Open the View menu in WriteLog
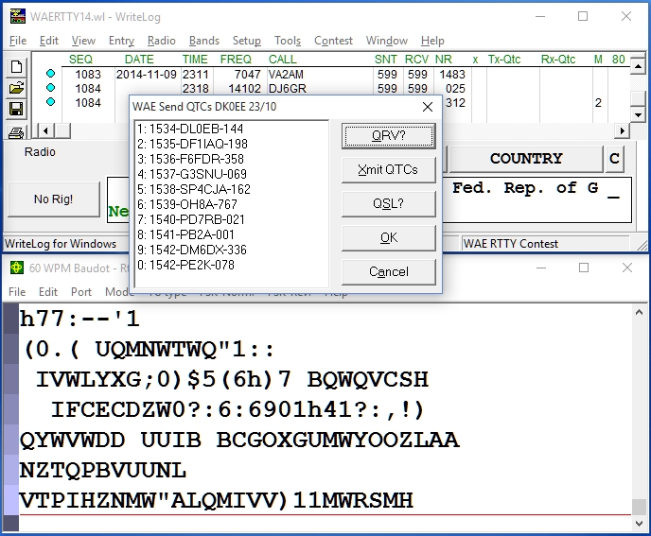651x536 pixels. (x=83, y=41)
